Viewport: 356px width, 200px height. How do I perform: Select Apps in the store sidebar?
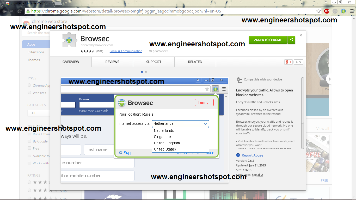point(36,44)
